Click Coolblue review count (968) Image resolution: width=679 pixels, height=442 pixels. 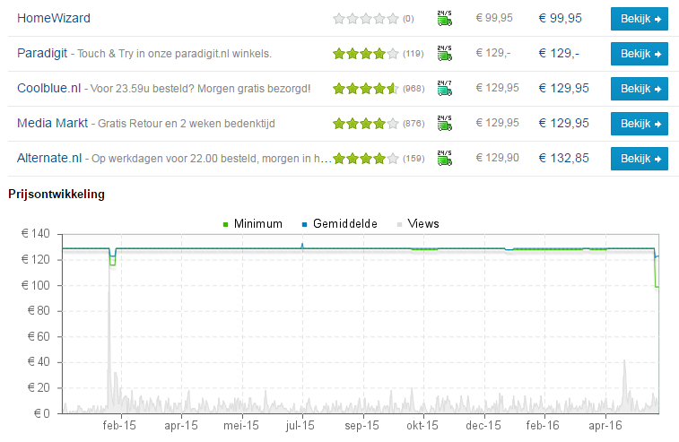point(413,89)
